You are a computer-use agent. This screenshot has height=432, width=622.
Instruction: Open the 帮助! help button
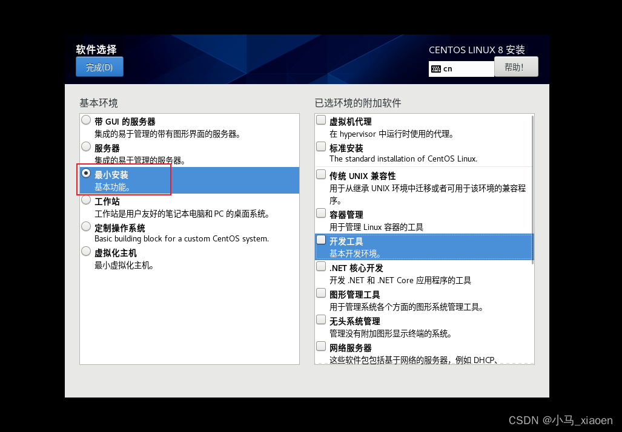point(516,67)
